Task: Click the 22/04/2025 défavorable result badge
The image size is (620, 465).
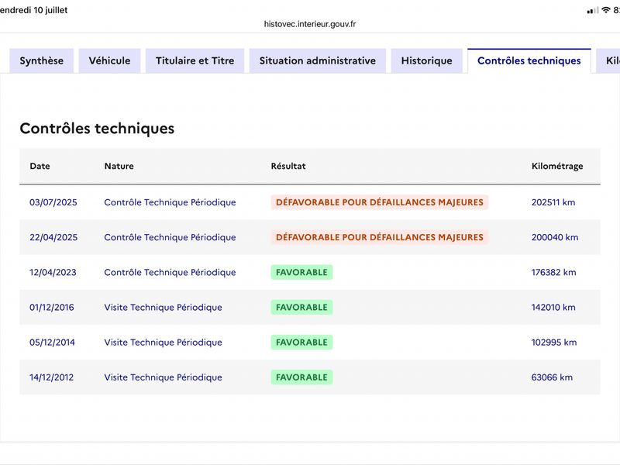Action: tap(380, 237)
